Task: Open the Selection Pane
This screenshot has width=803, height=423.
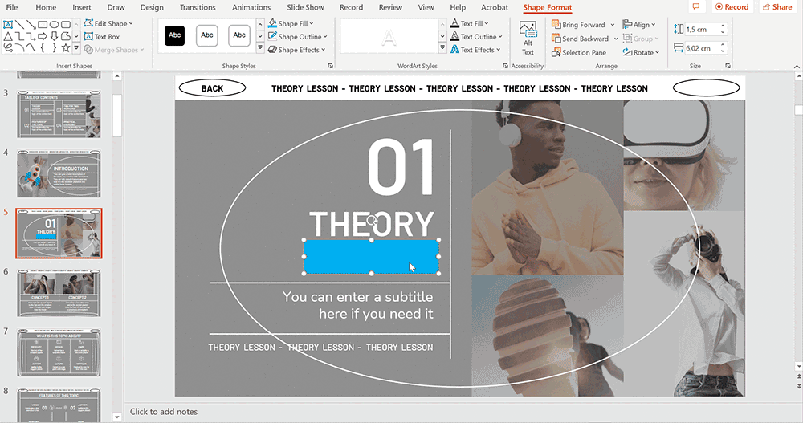Action: click(x=578, y=52)
